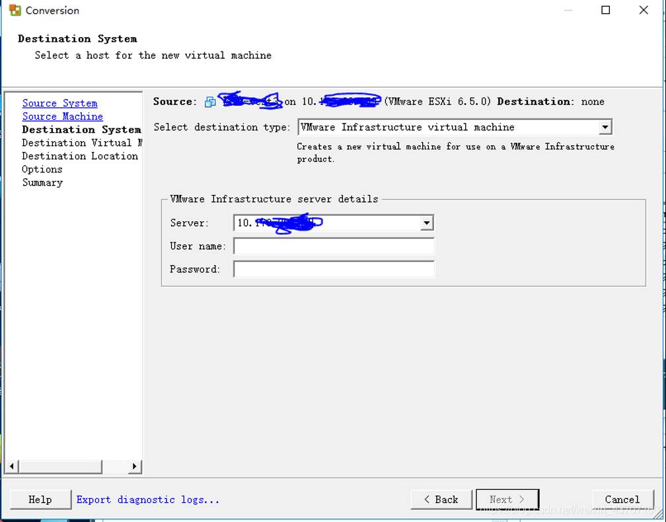This screenshot has width=666, height=522.
Task: Open the Export diagnostic logs link
Action: [x=148, y=500]
